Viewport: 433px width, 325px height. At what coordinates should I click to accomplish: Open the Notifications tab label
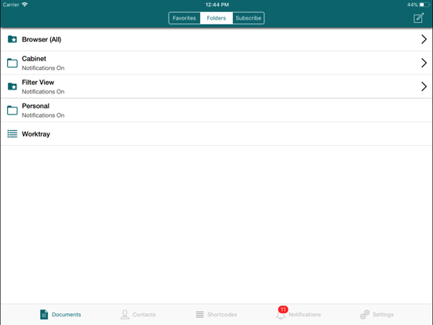pos(304,315)
